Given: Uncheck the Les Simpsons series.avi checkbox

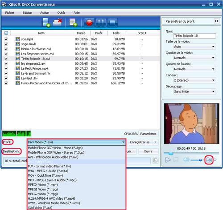Looking at the screenshot, I should (6, 54).
